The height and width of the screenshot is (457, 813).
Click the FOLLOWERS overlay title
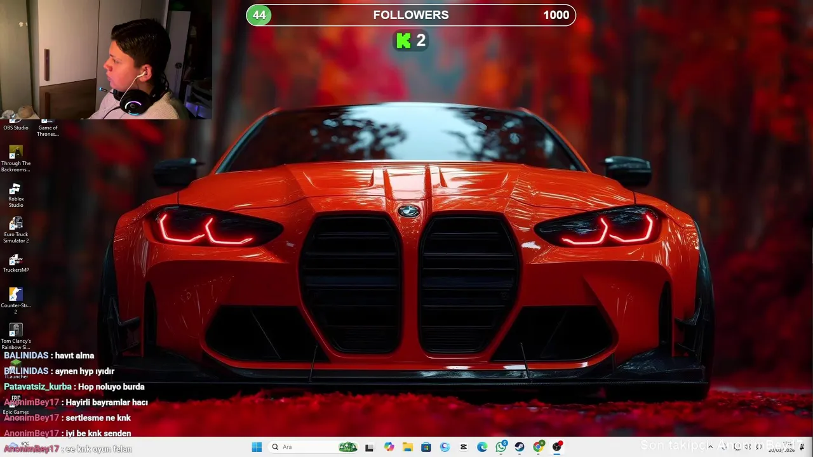tap(411, 15)
